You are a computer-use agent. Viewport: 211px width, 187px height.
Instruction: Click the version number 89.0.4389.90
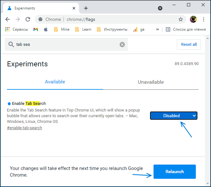187,63
